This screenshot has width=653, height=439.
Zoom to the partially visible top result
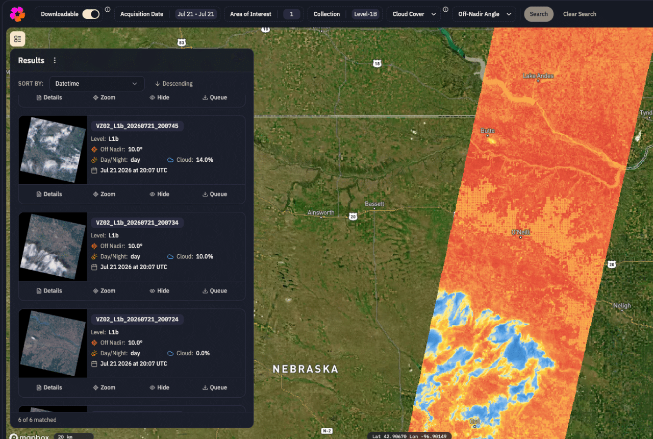click(x=104, y=97)
